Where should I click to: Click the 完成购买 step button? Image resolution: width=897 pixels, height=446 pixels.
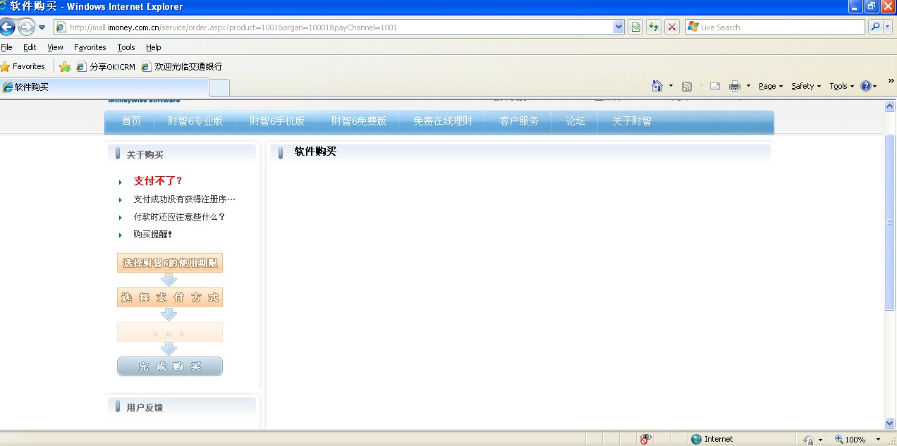click(x=170, y=366)
